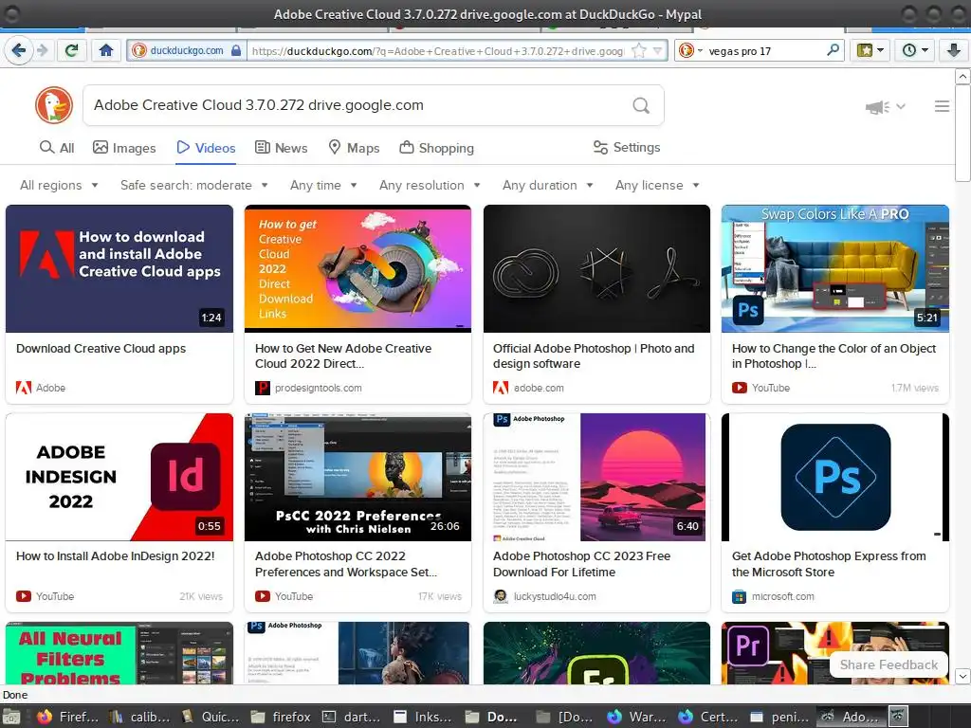This screenshot has width=971, height=728.
Task: Switch to the All results tab
Action: 57,148
